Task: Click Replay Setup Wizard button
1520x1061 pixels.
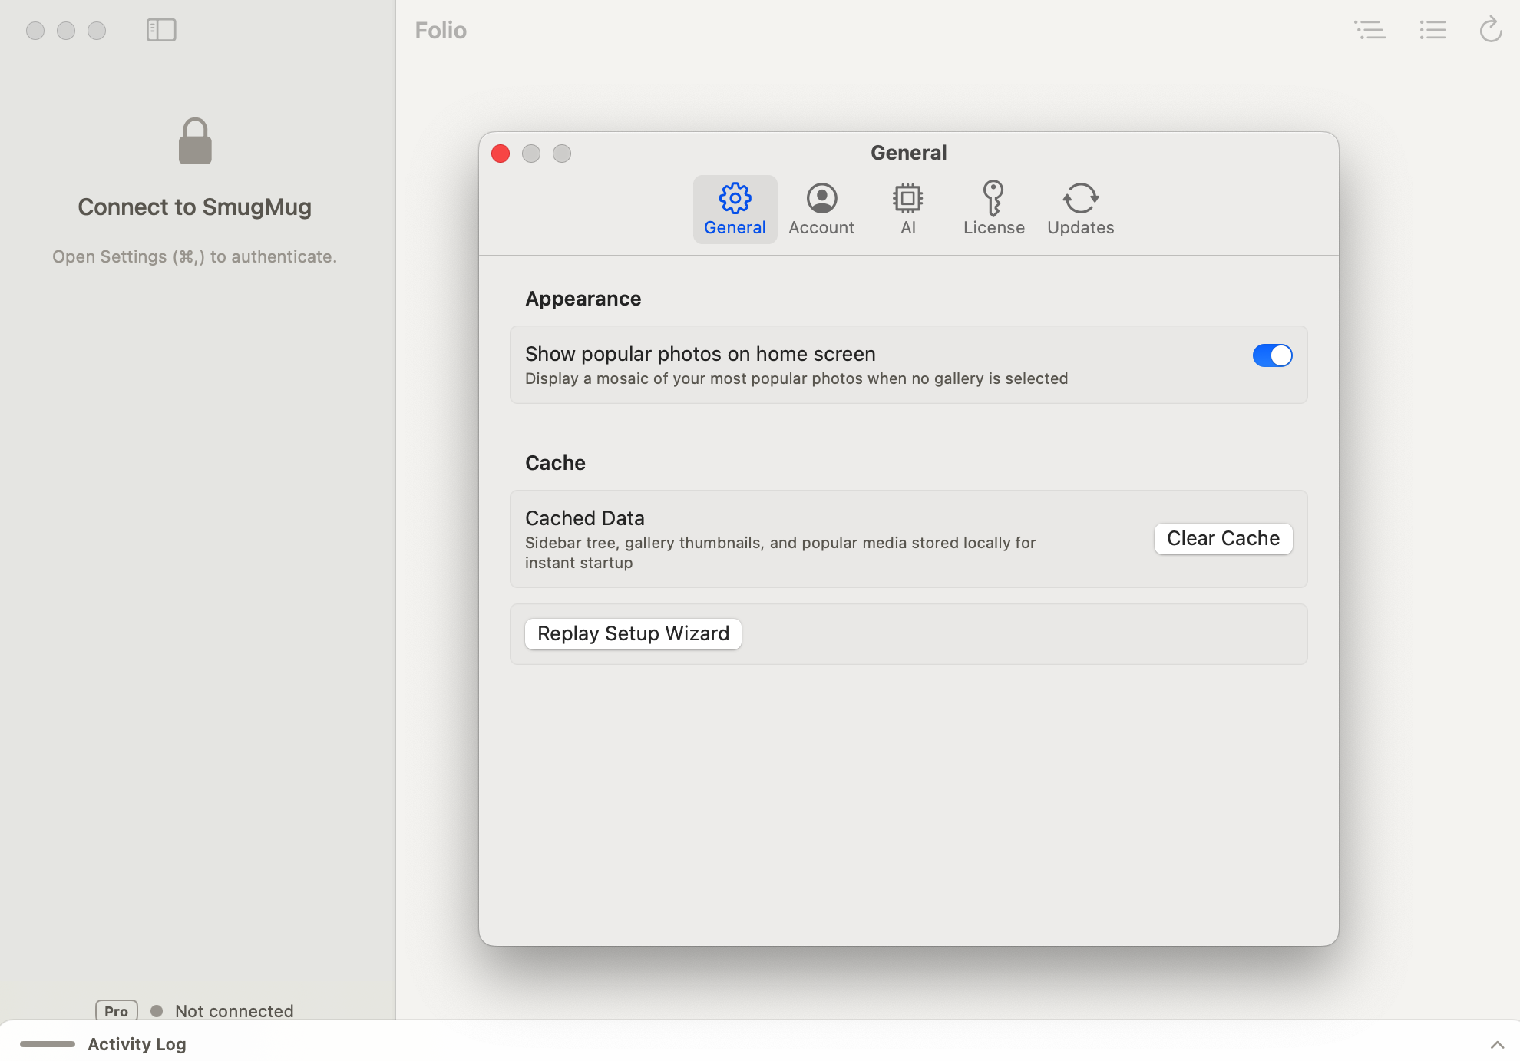Action: point(633,633)
